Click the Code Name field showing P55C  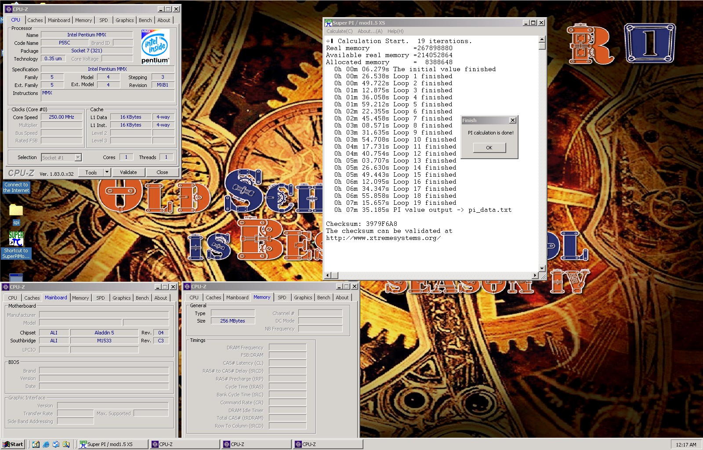click(65, 43)
